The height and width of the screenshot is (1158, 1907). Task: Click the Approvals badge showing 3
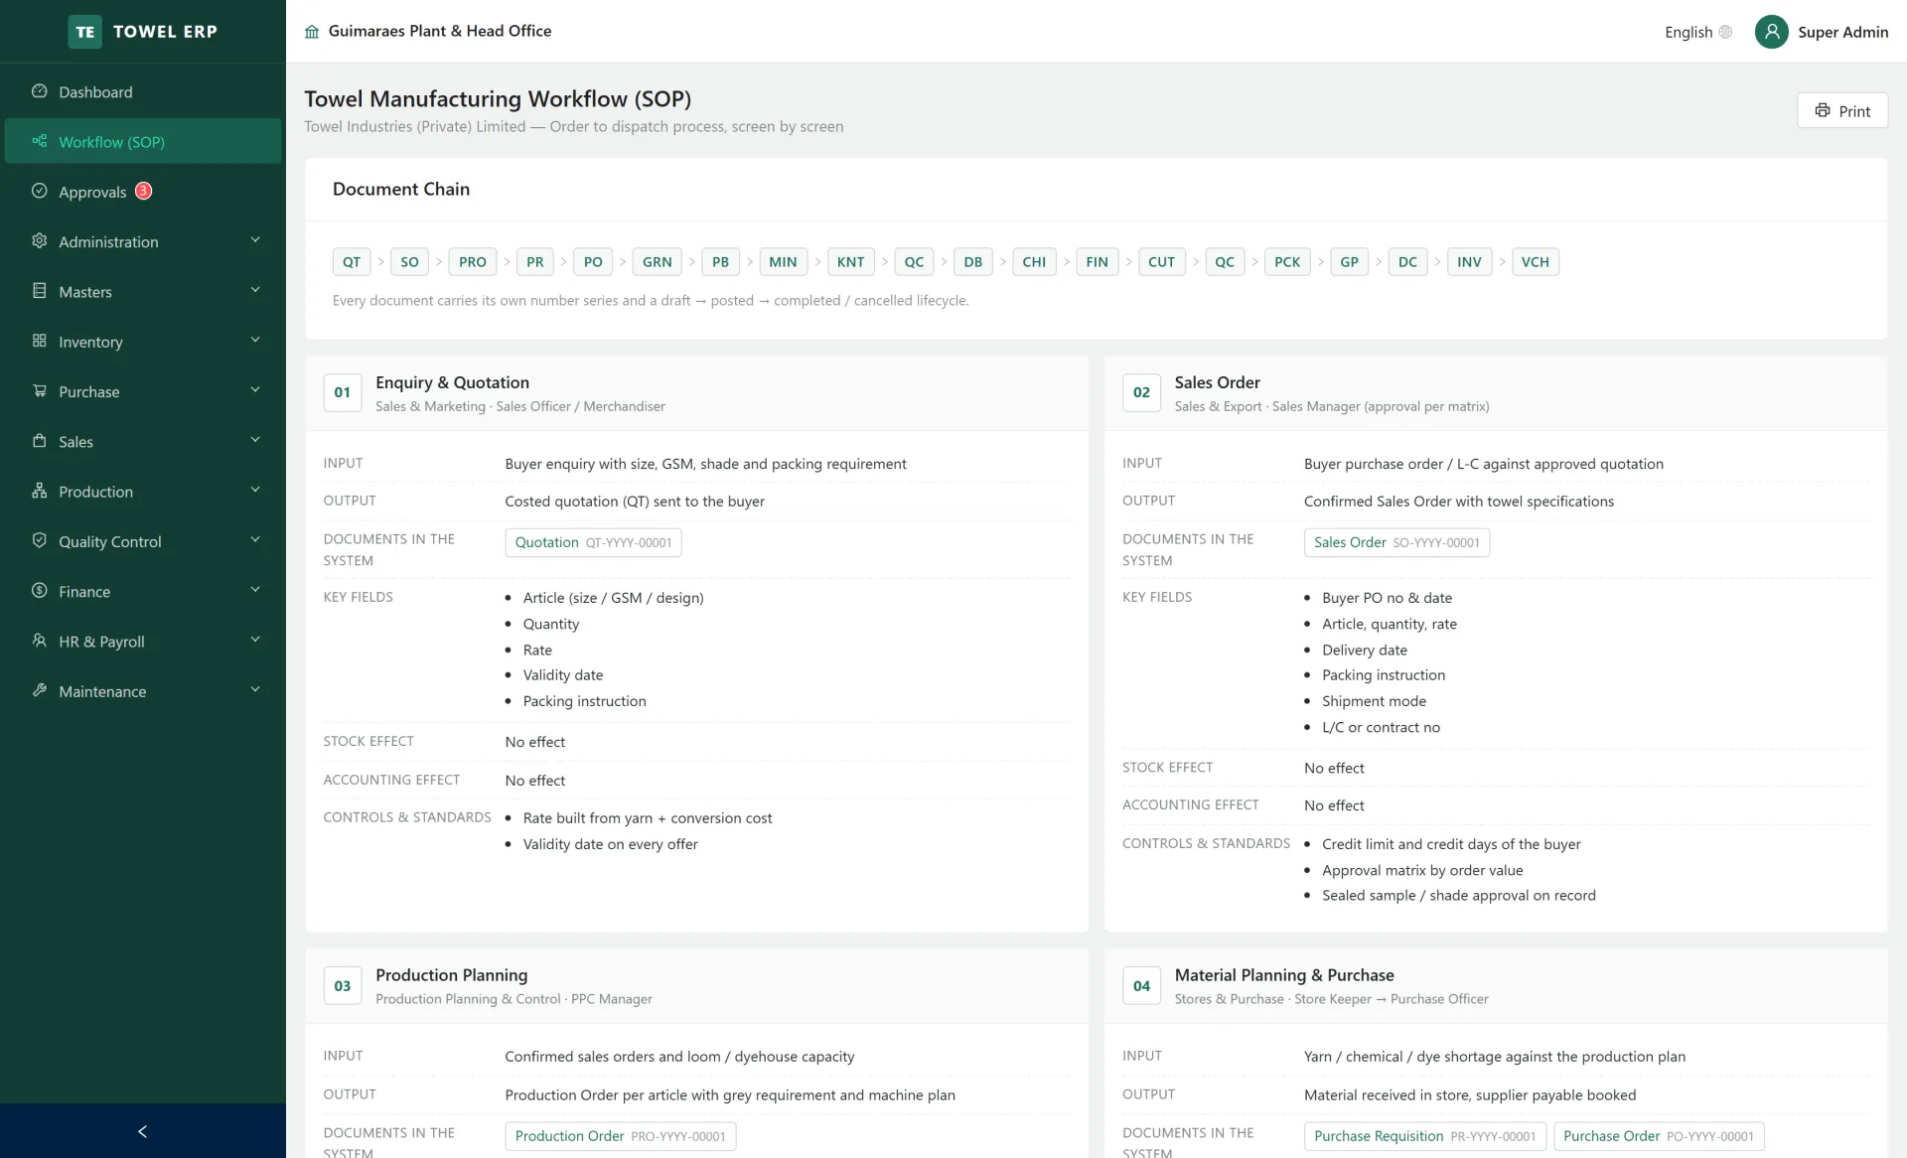144,191
